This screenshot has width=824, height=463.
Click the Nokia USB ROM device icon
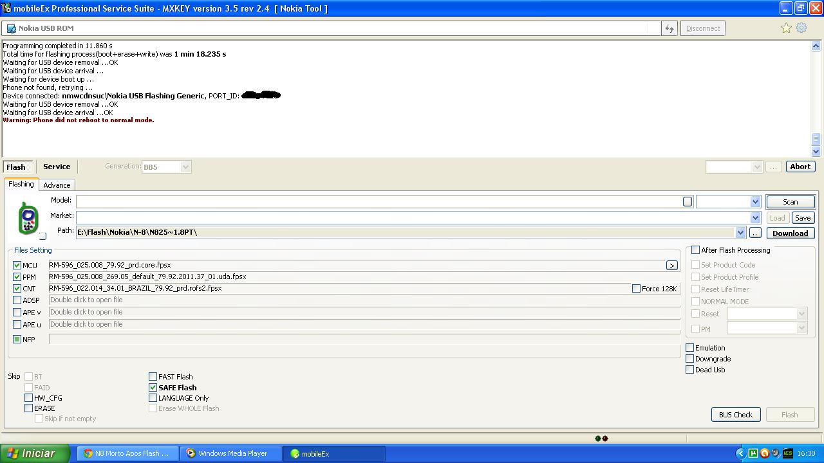11,28
